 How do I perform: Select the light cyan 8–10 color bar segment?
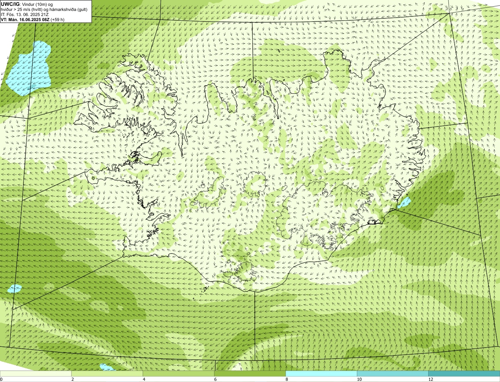pyautogui.click(x=321, y=373)
